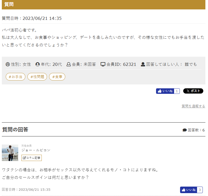Share the question via X ポスト button

coord(193,91)
